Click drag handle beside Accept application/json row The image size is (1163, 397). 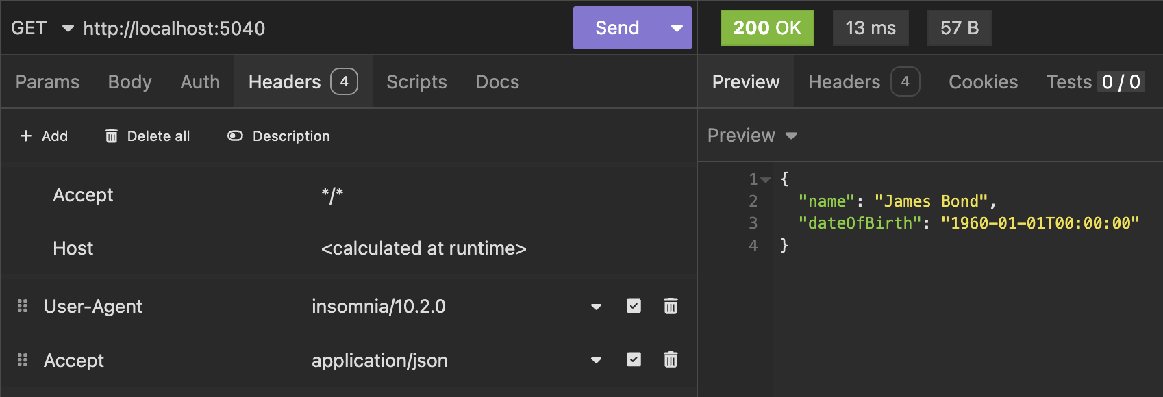[23, 360]
